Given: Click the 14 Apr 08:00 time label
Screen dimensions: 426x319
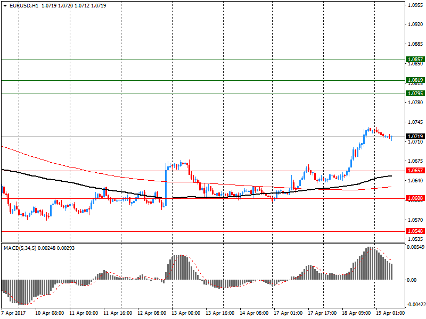Looking at the screenshot, I should point(255,313).
